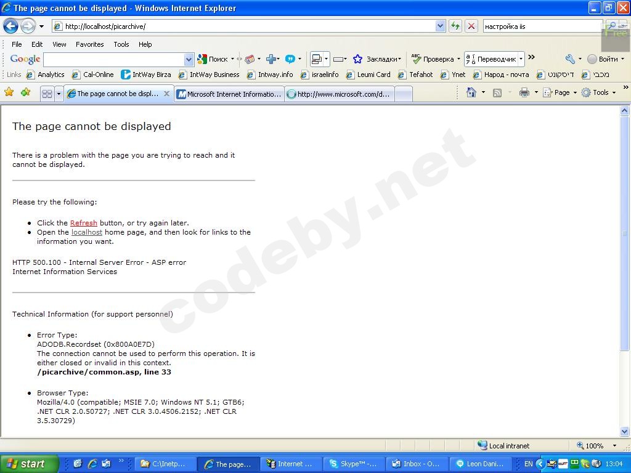Expand the address bar URL history dropdown

[x=440, y=26]
